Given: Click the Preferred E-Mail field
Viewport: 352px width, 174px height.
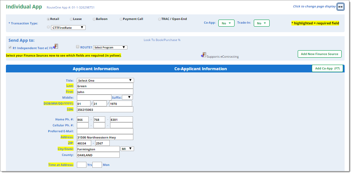Looking at the screenshot, I should point(105,131).
